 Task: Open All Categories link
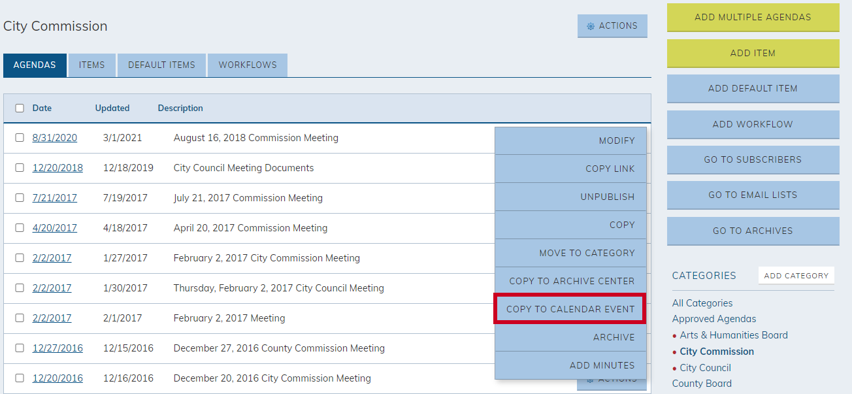[702, 303]
